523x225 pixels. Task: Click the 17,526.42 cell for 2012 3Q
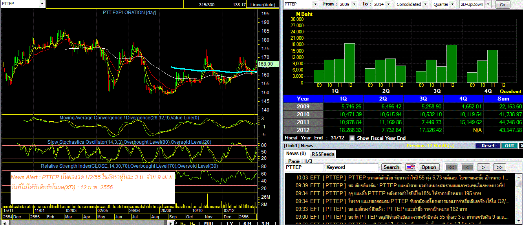pyautogui.click(x=423, y=130)
